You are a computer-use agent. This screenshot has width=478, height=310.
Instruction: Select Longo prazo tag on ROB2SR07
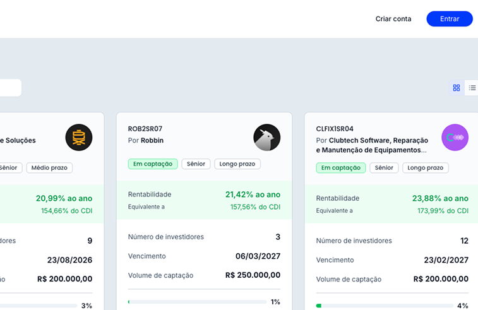tap(237, 164)
